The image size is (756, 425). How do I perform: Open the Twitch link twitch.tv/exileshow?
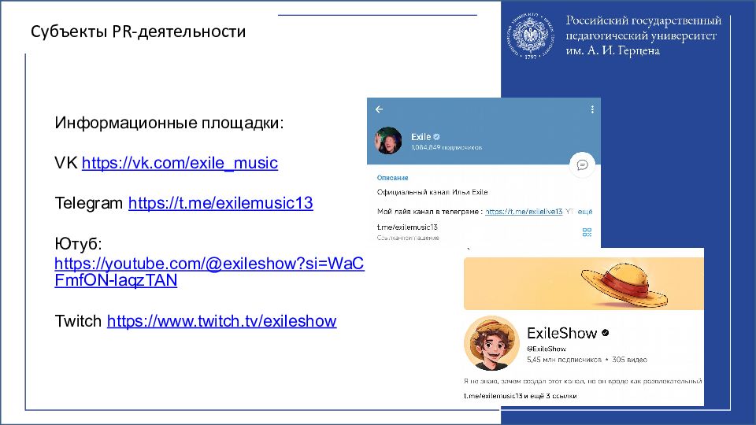pyautogui.click(x=222, y=321)
